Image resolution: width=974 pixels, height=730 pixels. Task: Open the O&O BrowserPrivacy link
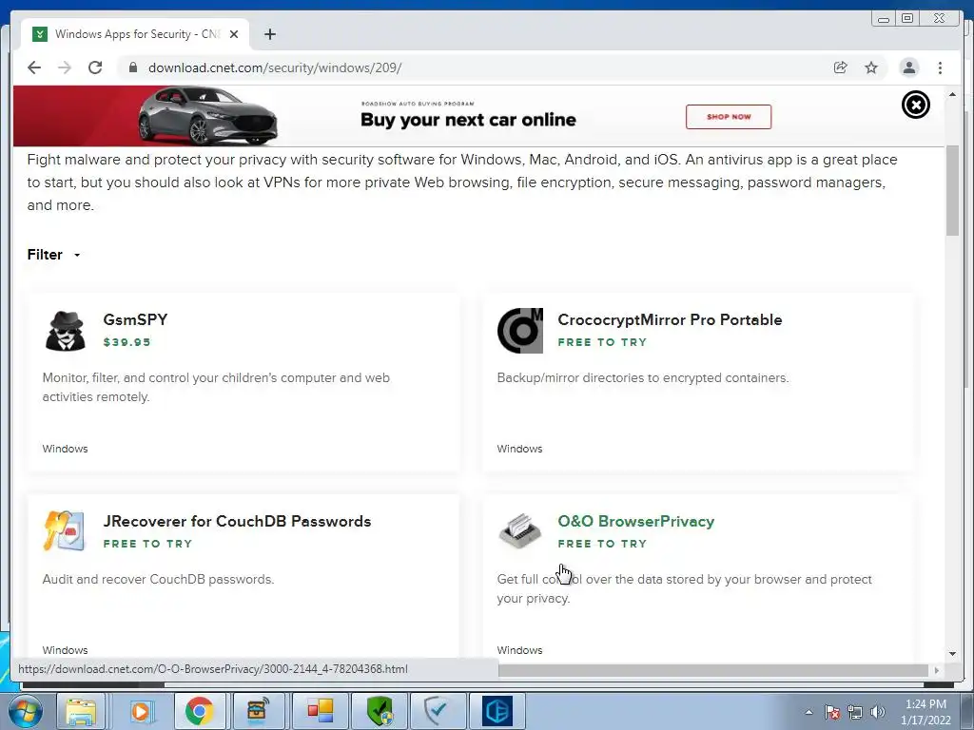(635, 522)
